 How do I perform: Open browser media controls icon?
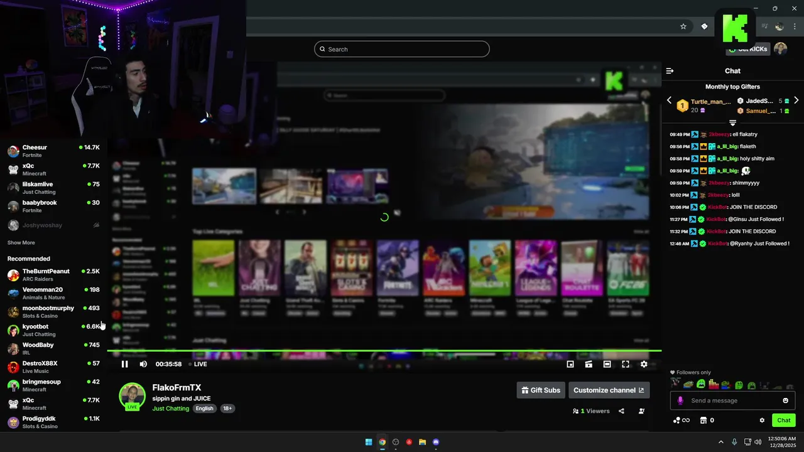click(x=764, y=26)
